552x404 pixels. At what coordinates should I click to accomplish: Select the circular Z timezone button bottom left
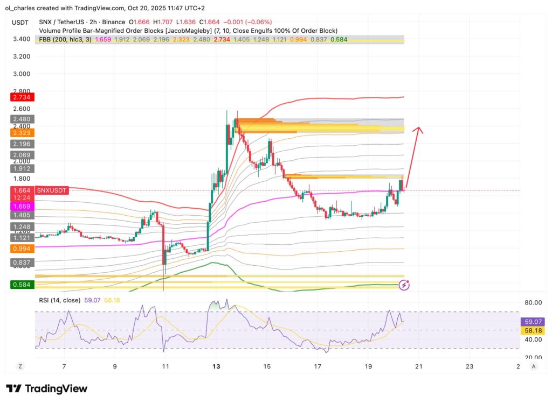[x=20, y=366]
